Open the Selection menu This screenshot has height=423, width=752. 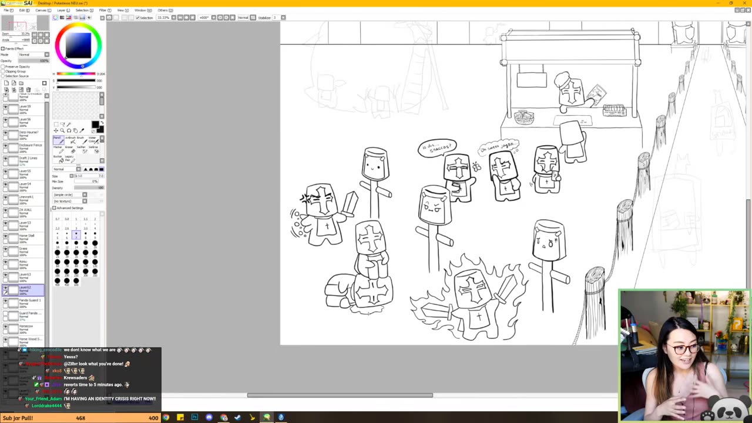point(83,11)
